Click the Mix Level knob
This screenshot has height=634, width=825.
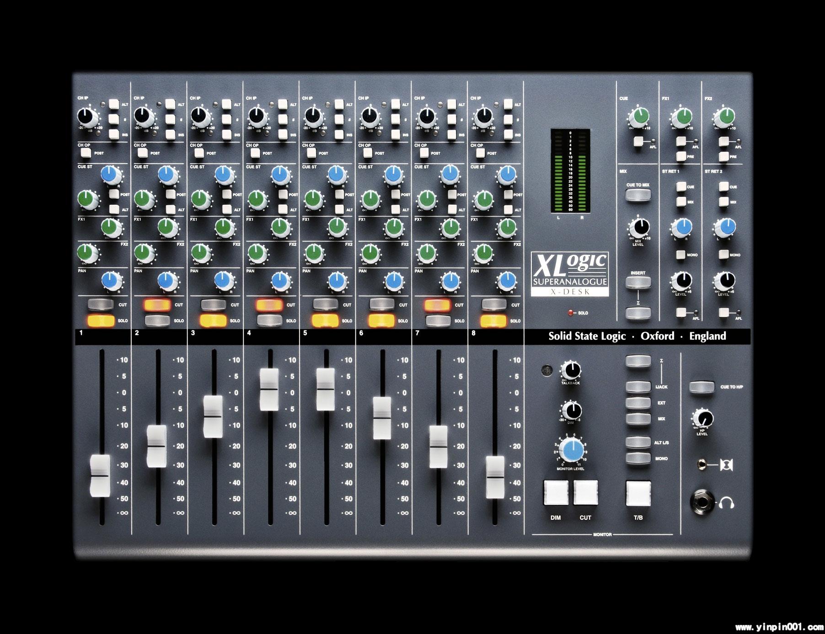pos(638,227)
